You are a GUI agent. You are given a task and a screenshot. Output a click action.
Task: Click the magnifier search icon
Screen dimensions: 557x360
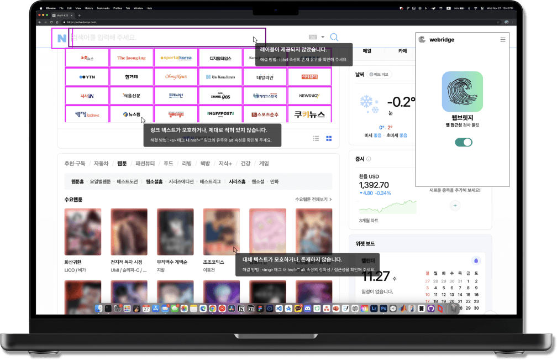[334, 38]
